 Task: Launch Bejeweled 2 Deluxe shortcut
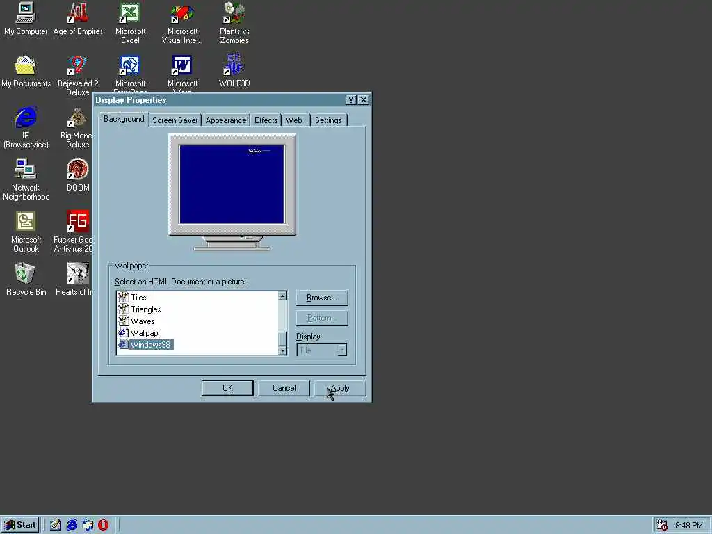click(x=78, y=75)
